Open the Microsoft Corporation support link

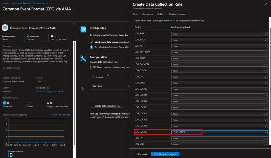47,91
